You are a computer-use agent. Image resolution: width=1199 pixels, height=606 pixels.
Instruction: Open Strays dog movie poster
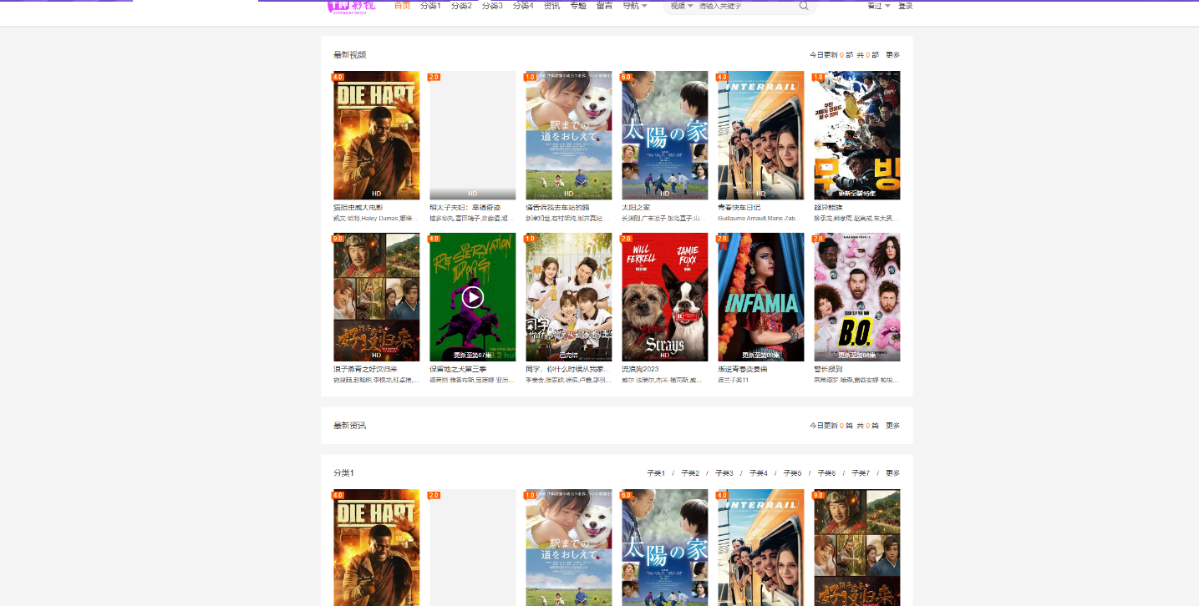665,297
